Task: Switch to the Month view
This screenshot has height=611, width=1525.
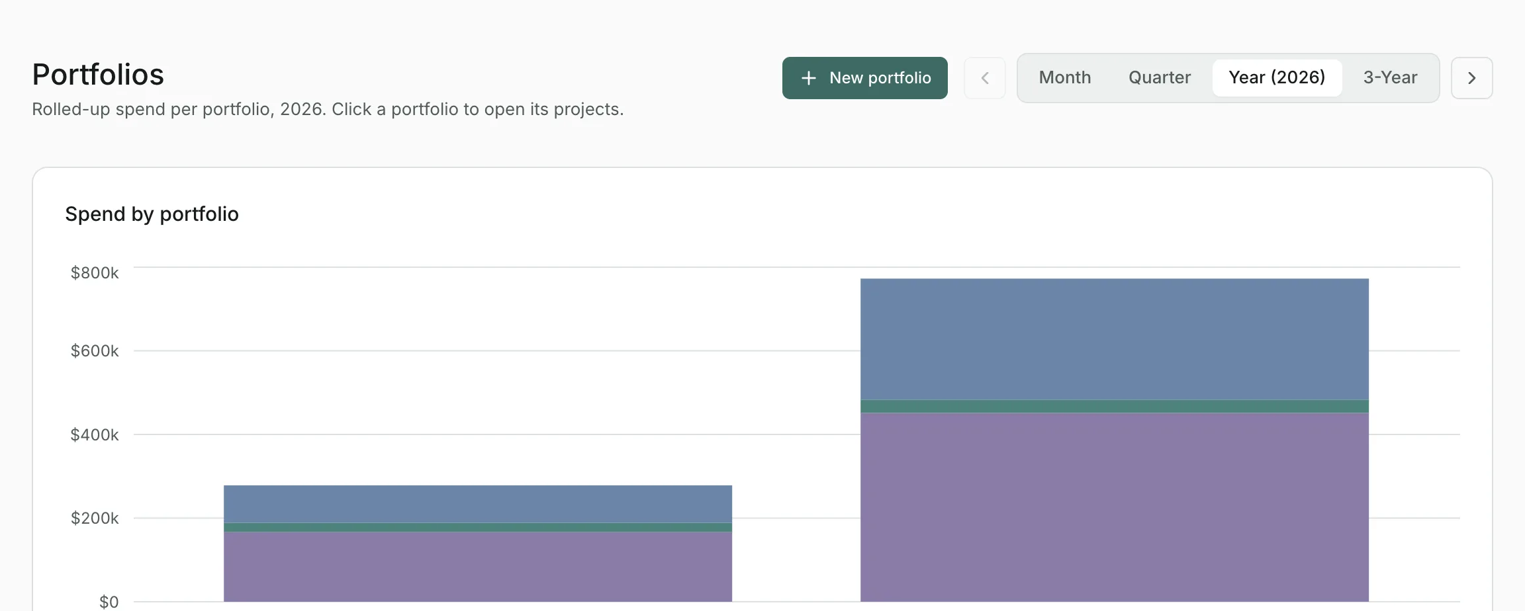Action: click(x=1065, y=78)
